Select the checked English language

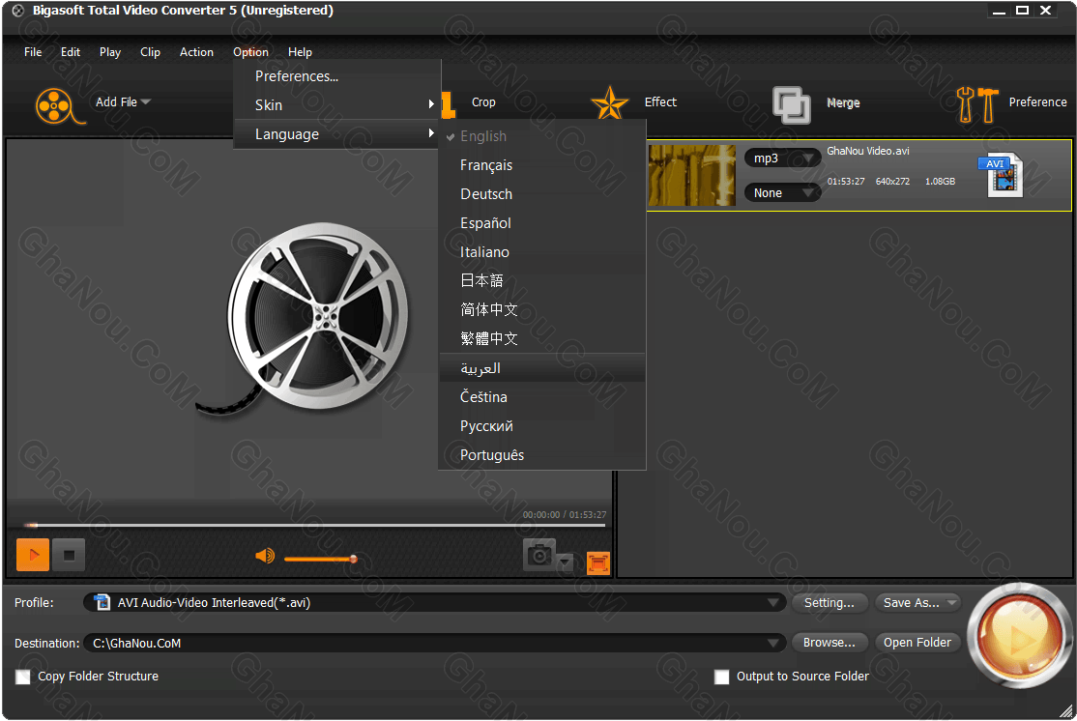click(542, 136)
